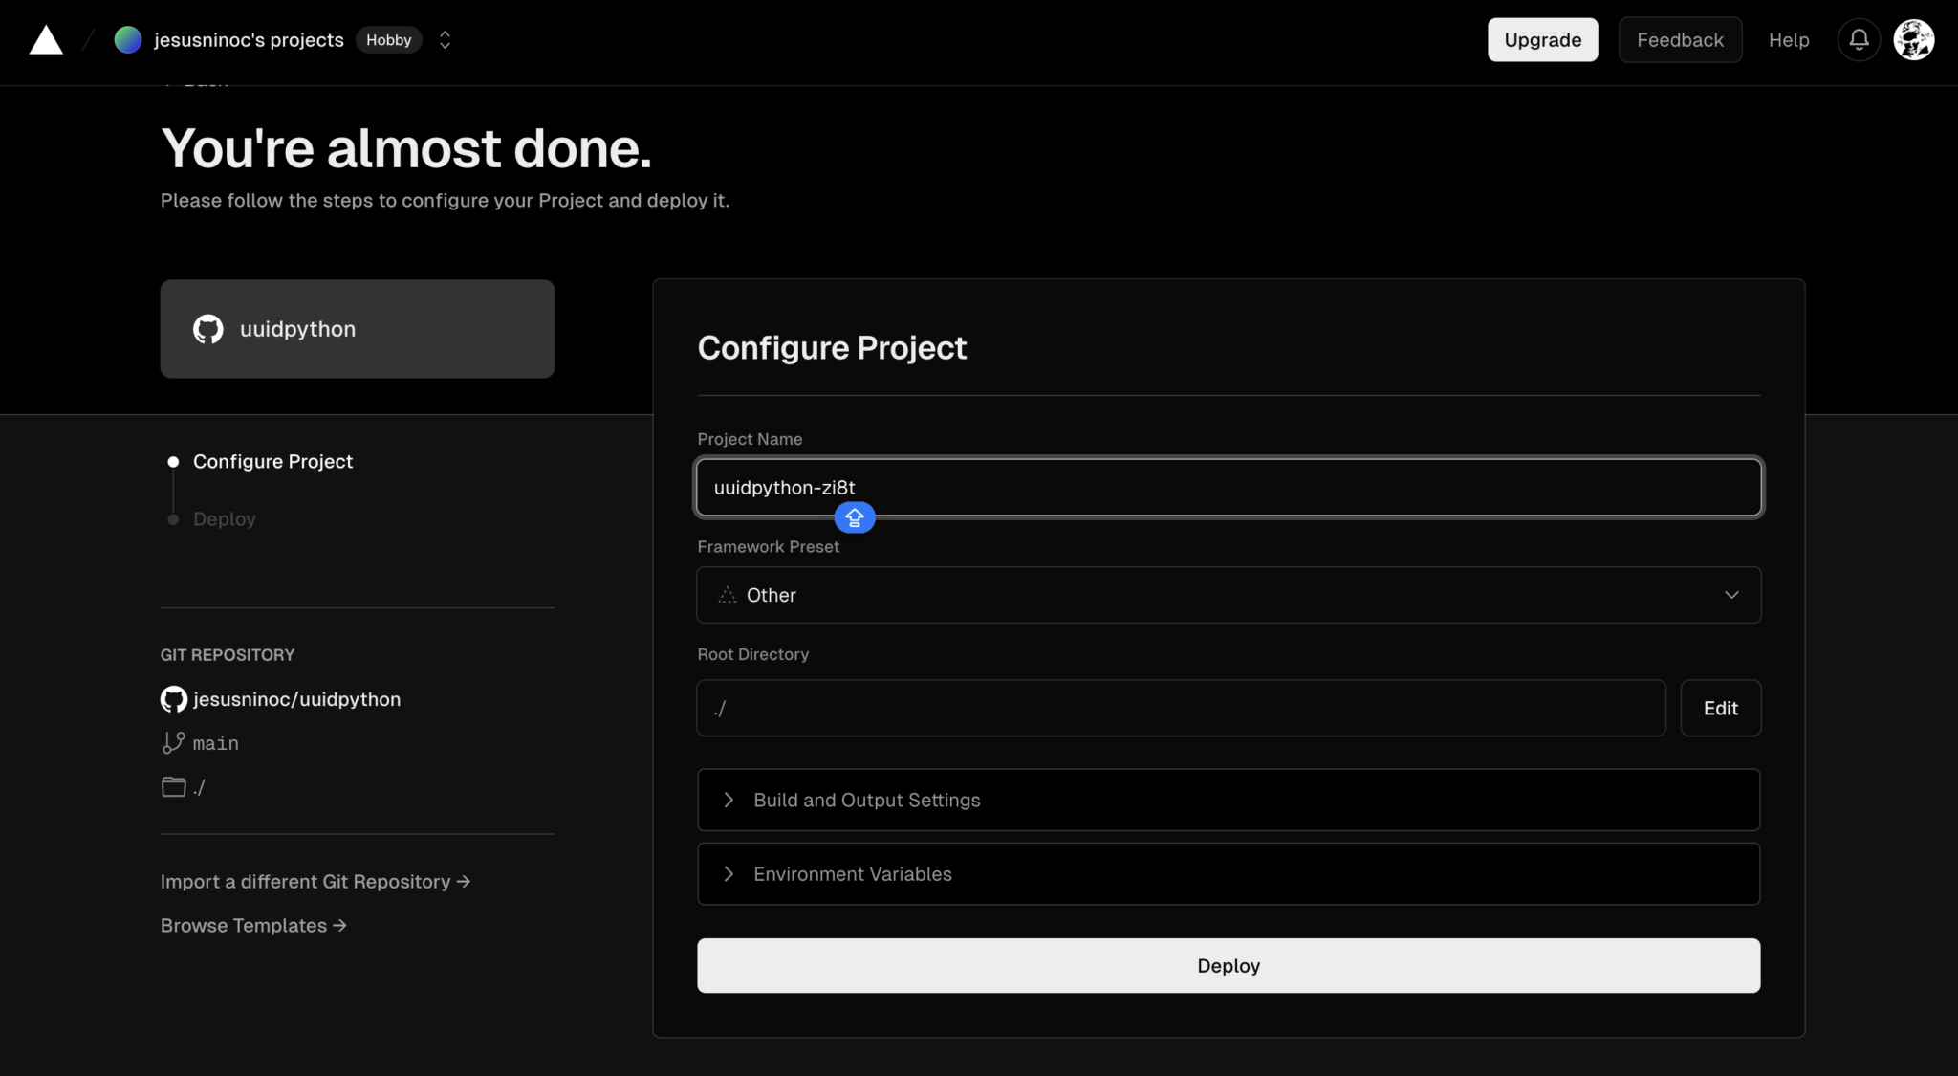Screen dimensions: 1958x1076
Task: Focus the Project Name input field
Action: pos(1229,488)
